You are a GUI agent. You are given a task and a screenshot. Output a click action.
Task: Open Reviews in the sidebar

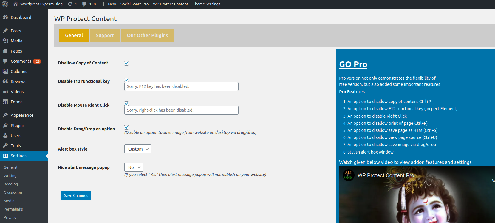pyautogui.click(x=24, y=81)
